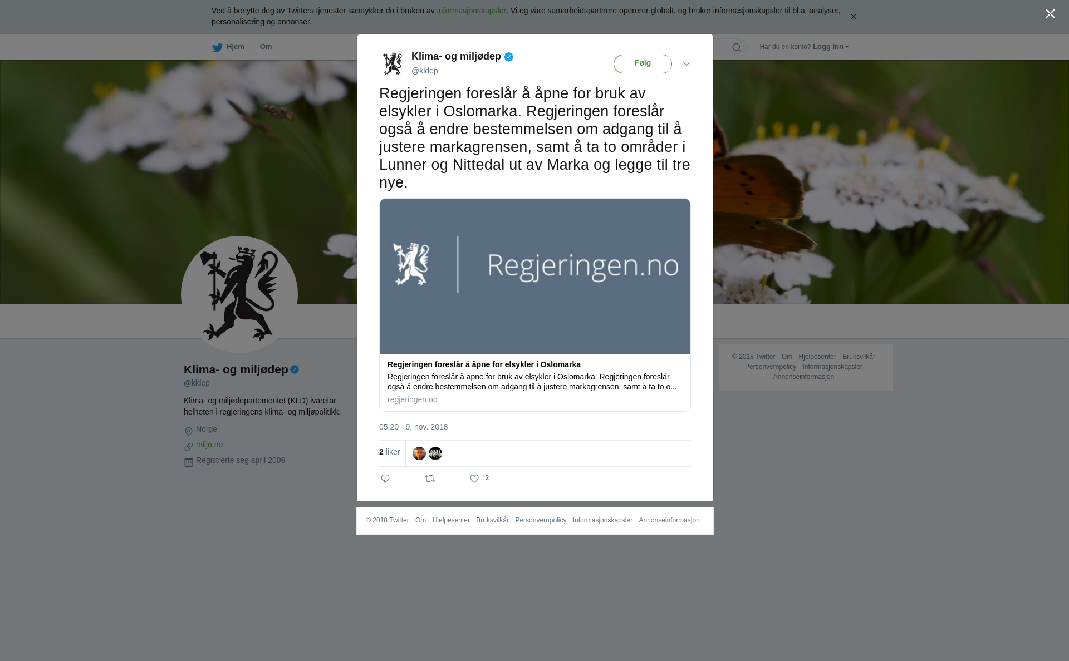This screenshot has height=661, width=1069.
Task: Open the Klima- og miljødep avatar in tweet
Action: 393,63
